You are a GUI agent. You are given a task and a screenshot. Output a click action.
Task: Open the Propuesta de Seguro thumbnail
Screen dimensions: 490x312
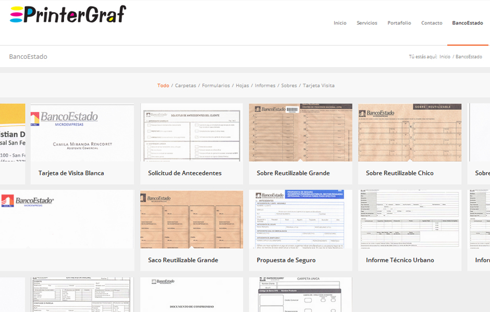[x=301, y=219]
